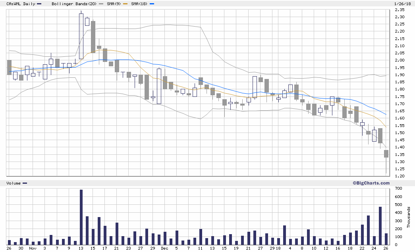Screen dimensions: 415x252
Task: Click the Volume panel label
Action: (x=14, y=183)
